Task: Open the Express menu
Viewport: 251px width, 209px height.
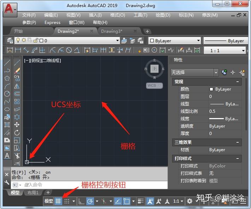Action: click(53, 23)
